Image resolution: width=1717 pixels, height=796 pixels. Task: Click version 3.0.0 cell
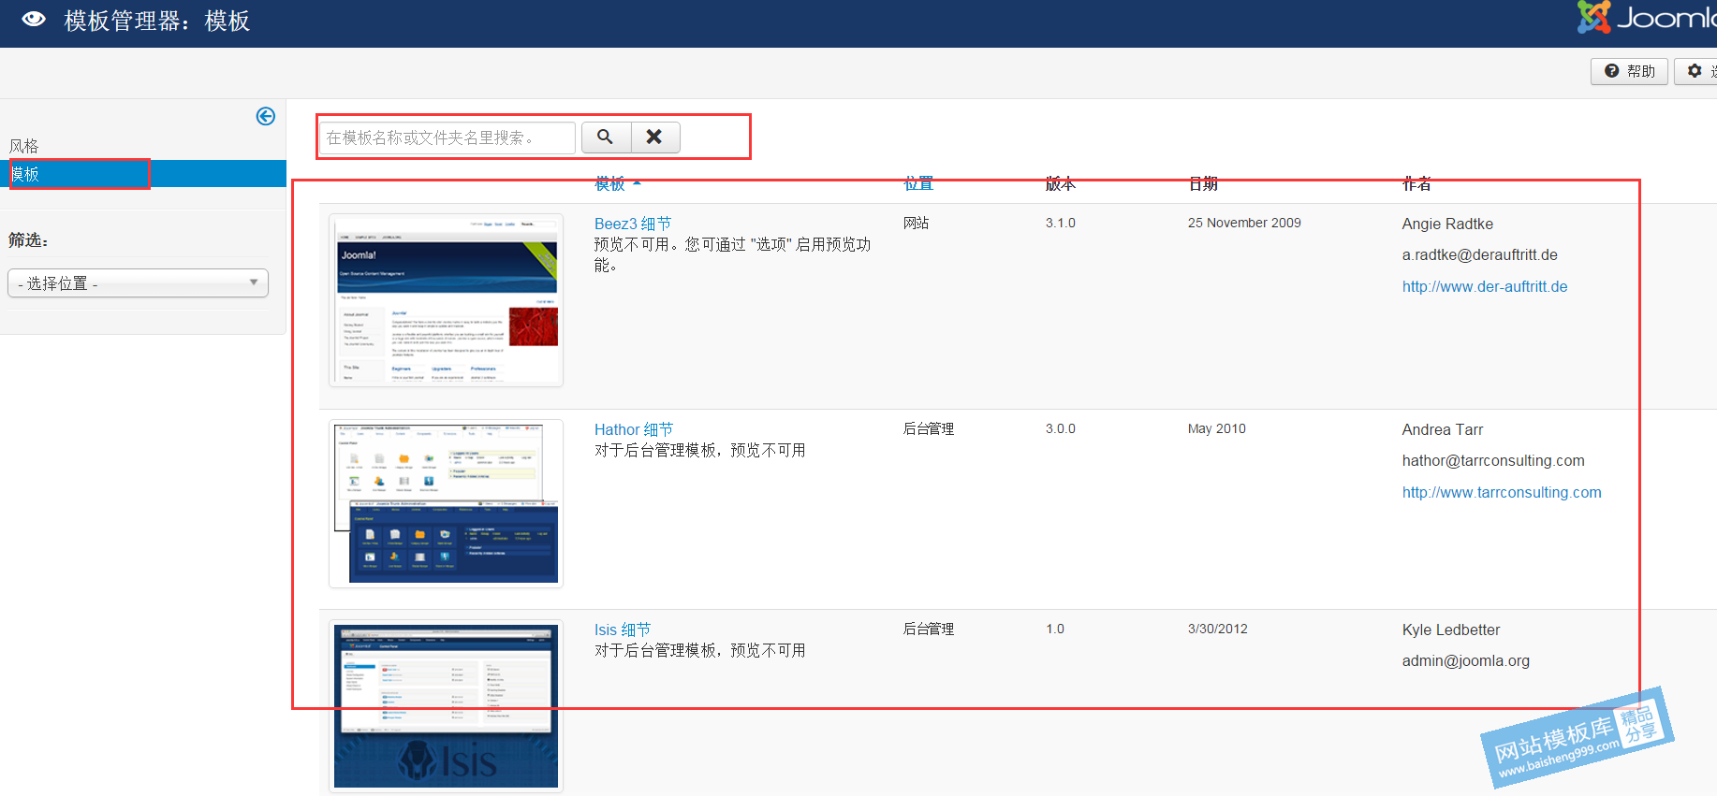tap(1061, 428)
